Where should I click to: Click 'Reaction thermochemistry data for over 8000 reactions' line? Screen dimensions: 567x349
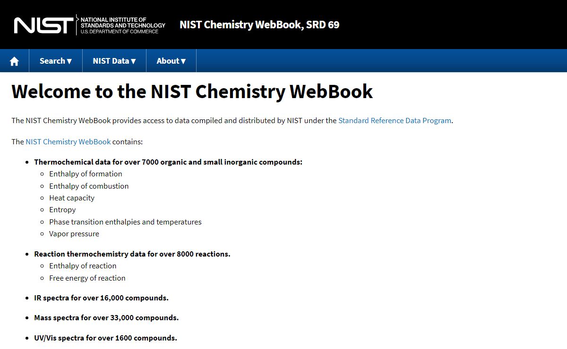click(132, 254)
